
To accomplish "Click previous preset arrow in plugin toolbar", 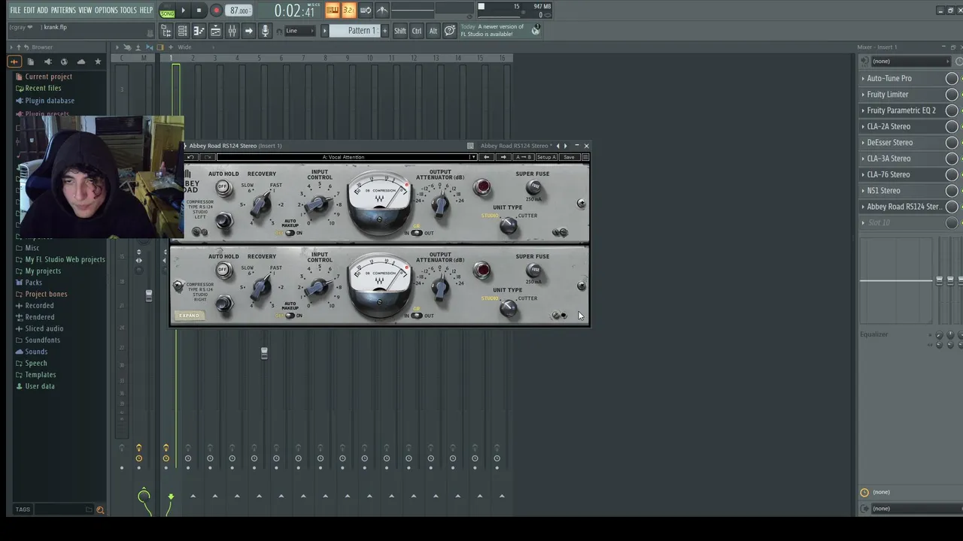I will [x=487, y=157].
